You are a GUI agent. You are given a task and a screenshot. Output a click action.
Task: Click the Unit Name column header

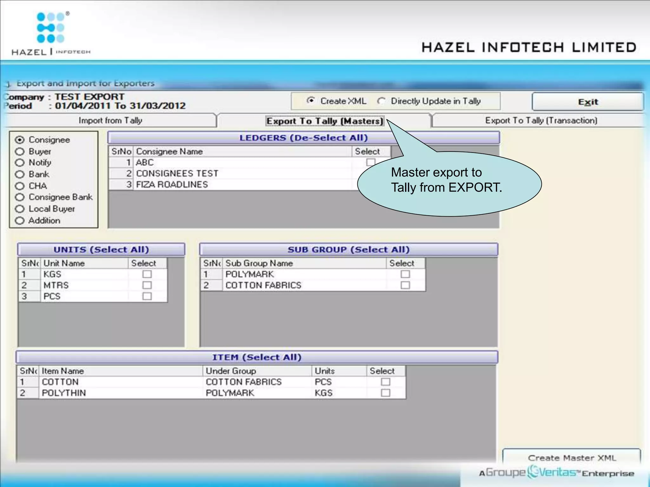click(84, 263)
